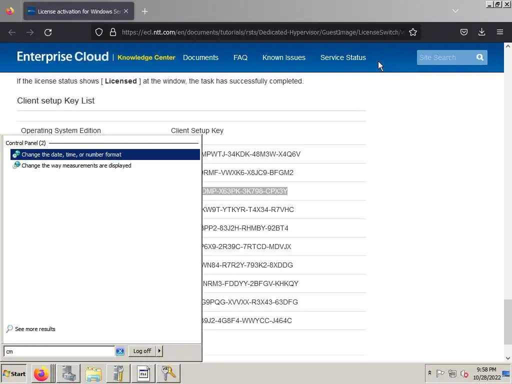This screenshot has width=512, height=384.
Task: Open the Documents menu item
Action: point(200,57)
